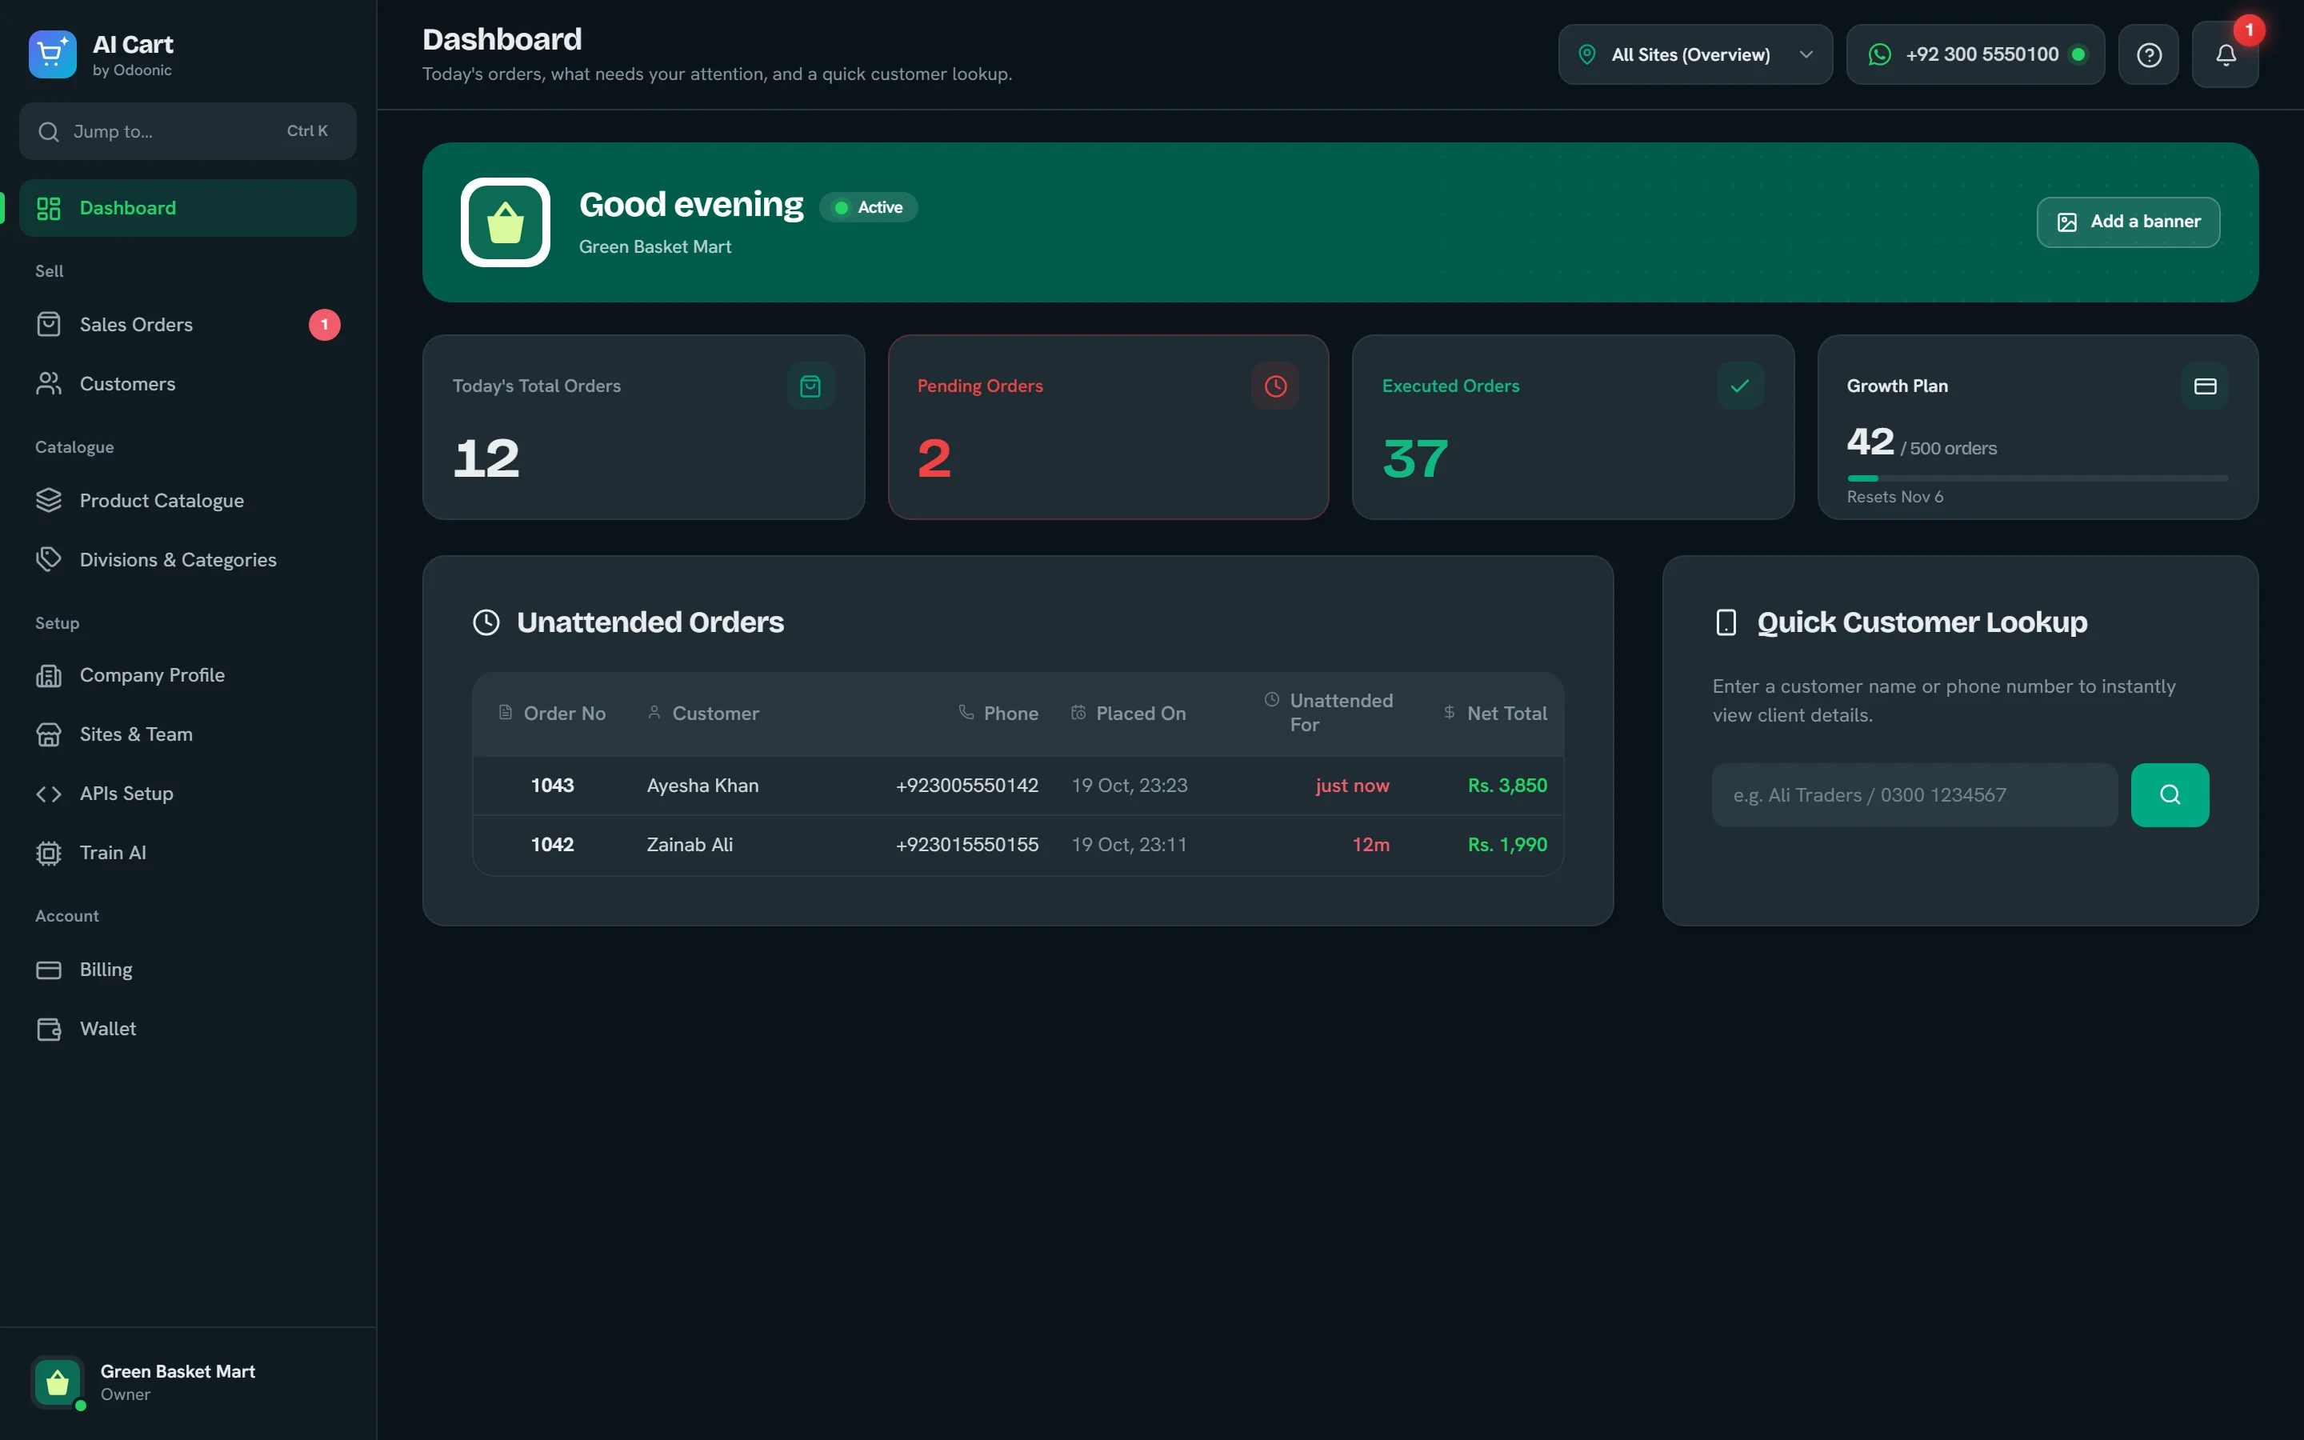This screenshot has height=1440, width=2304.
Task: Click the AI Cart logo icon
Action: click(x=52, y=54)
